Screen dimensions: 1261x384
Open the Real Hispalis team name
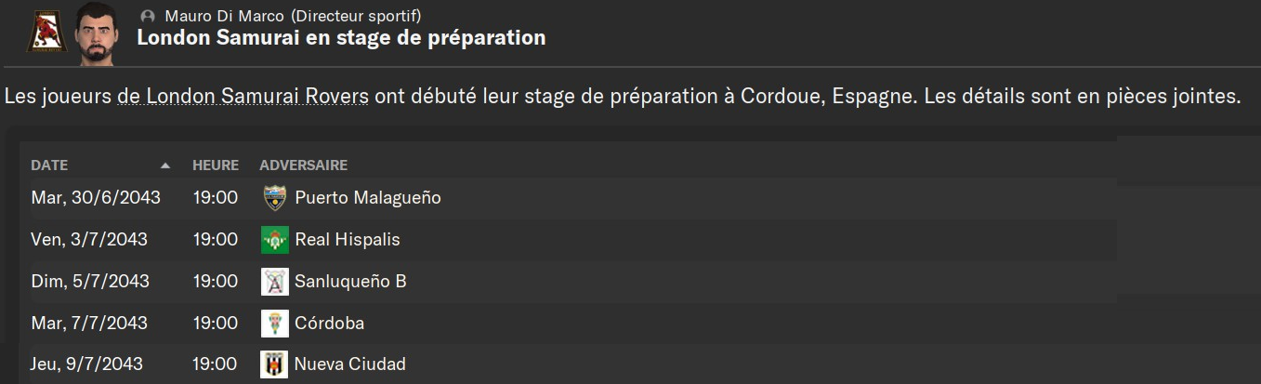(347, 240)
